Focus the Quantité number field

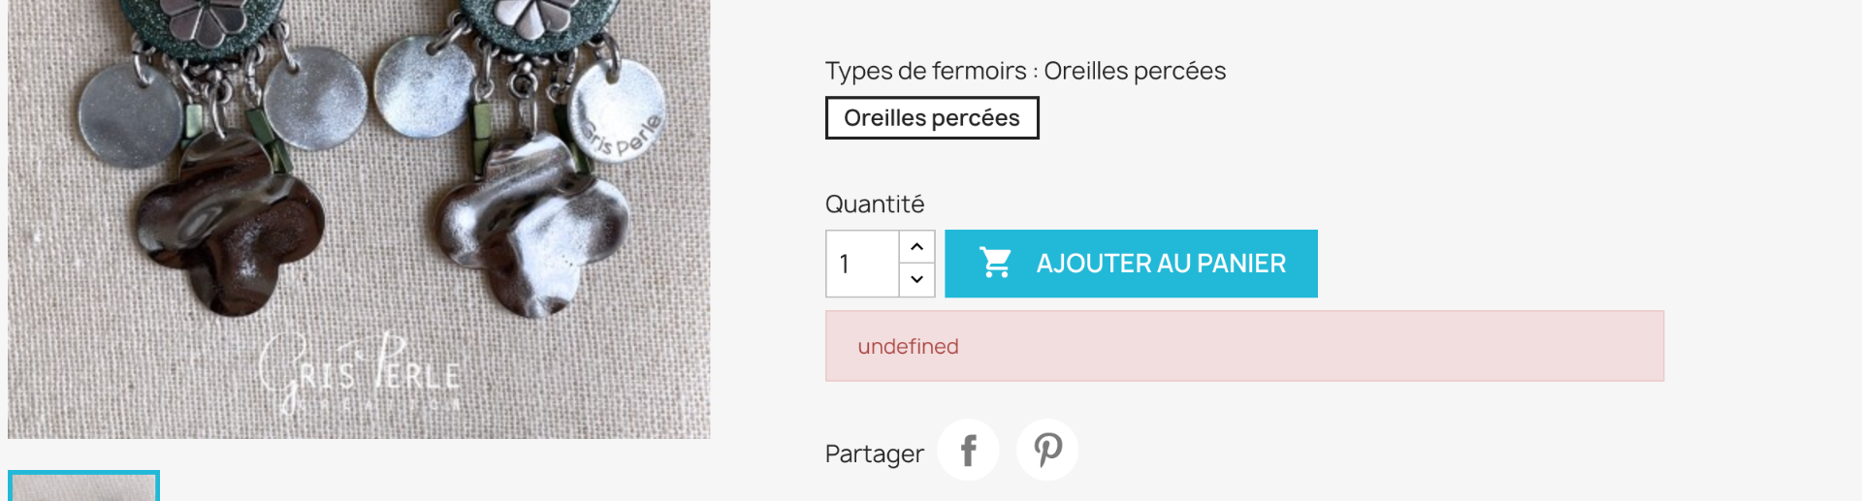click(x=862, y=264)
